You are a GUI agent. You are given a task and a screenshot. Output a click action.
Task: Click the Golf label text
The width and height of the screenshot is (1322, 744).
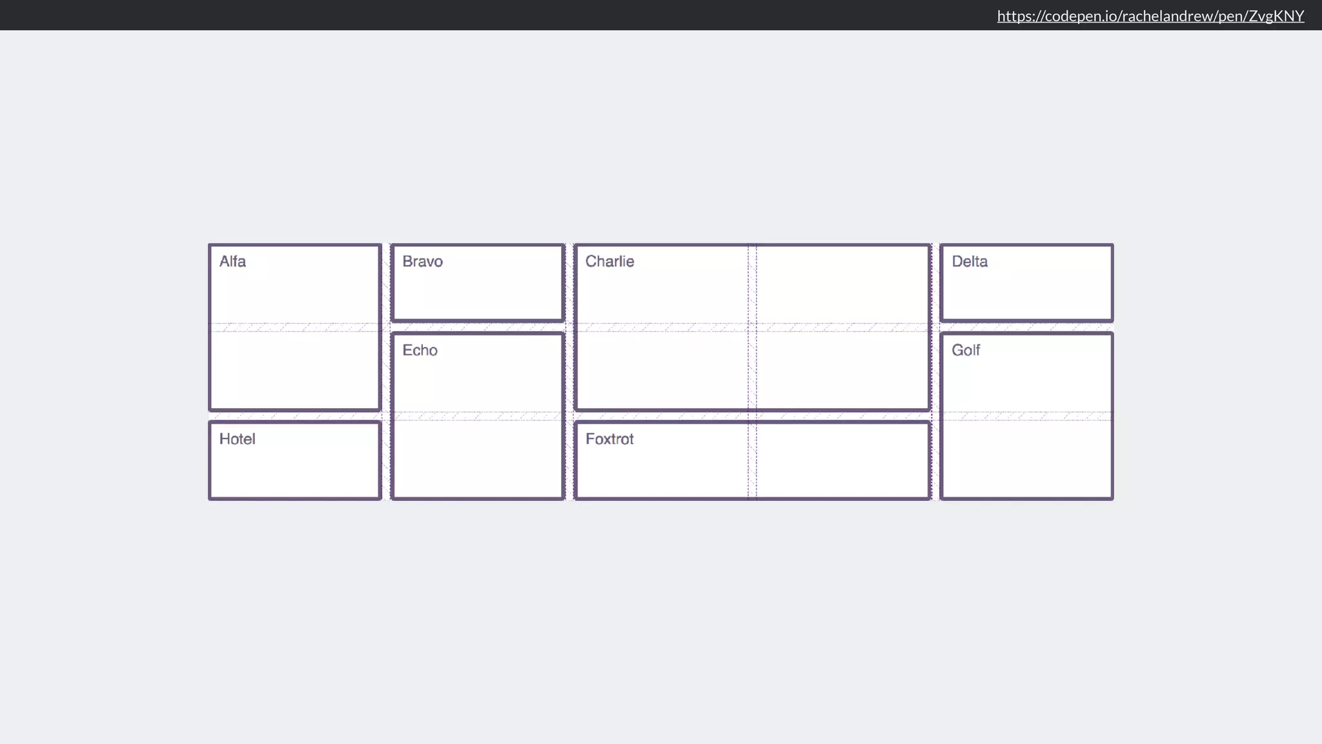tap(966, 350)
